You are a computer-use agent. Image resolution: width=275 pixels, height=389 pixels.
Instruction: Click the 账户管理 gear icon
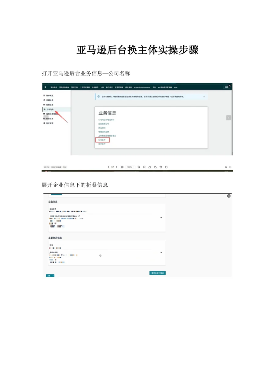[x=44, y=123]
